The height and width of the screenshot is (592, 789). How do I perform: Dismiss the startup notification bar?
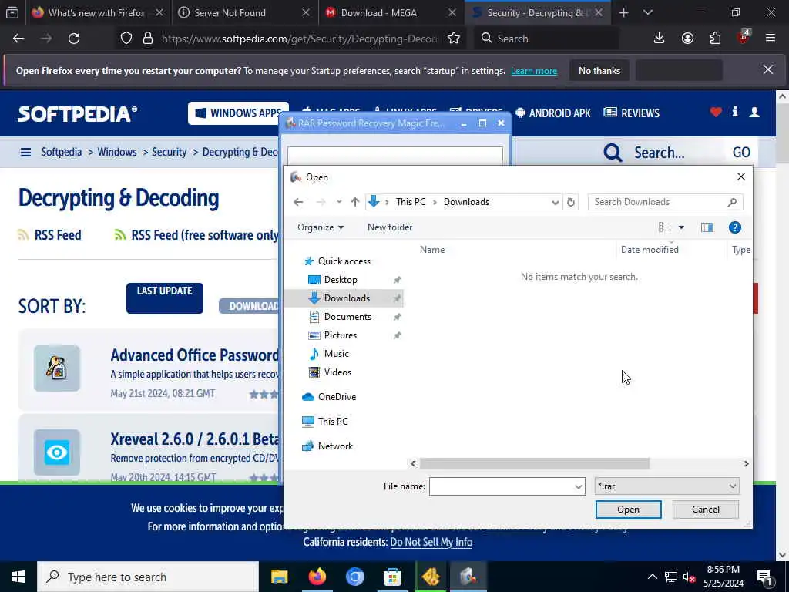pyautogui.click(x=768, y=70)
